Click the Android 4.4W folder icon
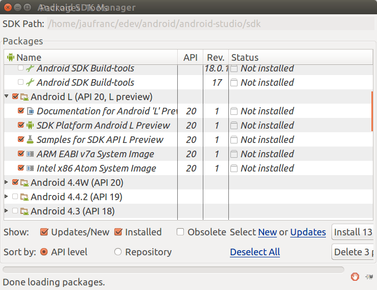The image size is (377, 290). coord(25,183)
